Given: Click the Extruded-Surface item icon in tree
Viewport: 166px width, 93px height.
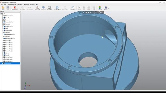Looking at the screenshot, I should (4, 26).
